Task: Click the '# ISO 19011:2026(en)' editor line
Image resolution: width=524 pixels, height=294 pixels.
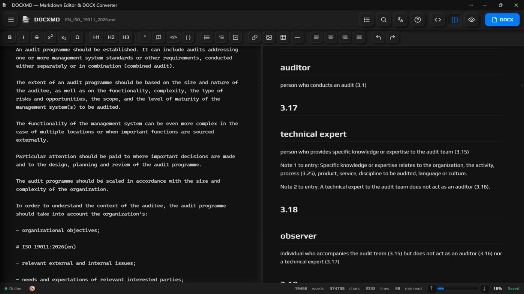Action: (46, 247)
